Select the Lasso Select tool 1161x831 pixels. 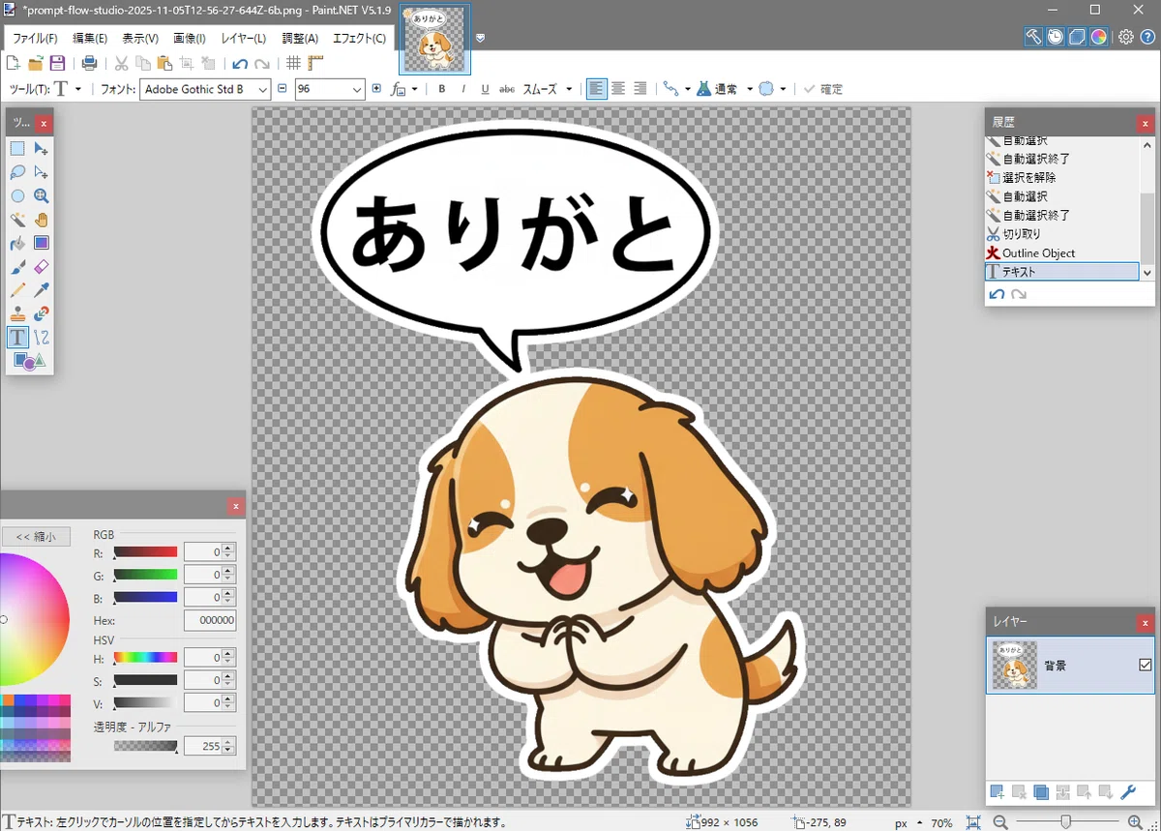pyautogui.click(x=17, y=172)
